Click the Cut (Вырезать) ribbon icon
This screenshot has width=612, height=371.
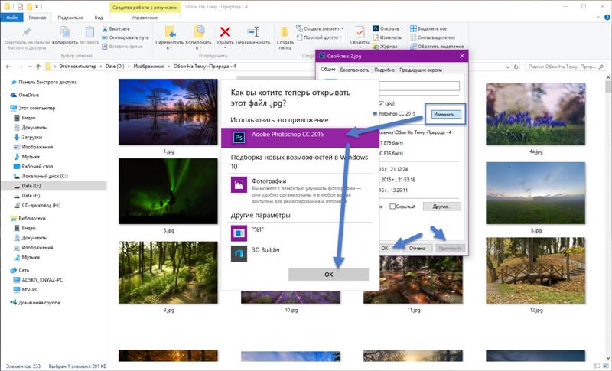click(105, 28)
